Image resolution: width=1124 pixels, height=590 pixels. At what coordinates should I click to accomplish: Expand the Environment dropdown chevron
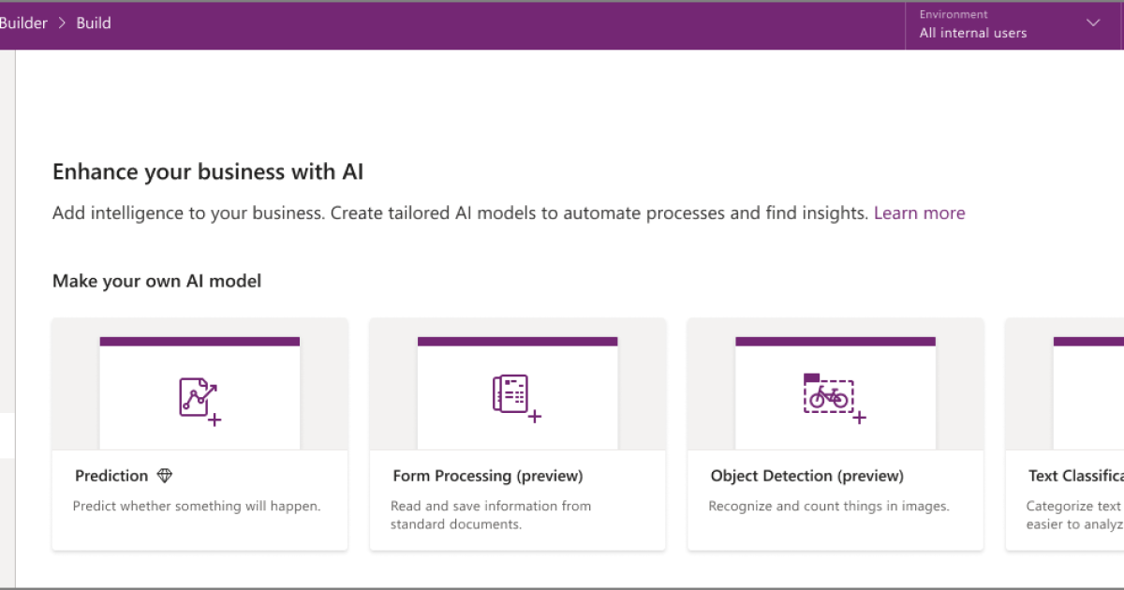pos(1092,23)
